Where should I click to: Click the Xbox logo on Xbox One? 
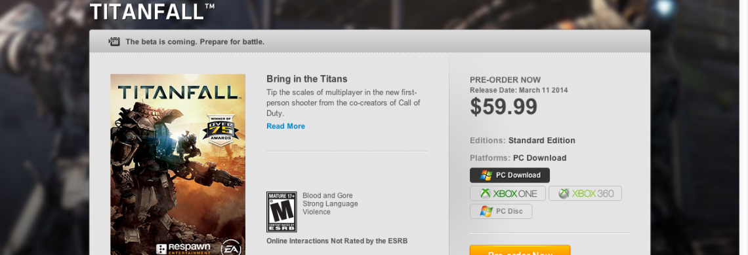point(485,194)
